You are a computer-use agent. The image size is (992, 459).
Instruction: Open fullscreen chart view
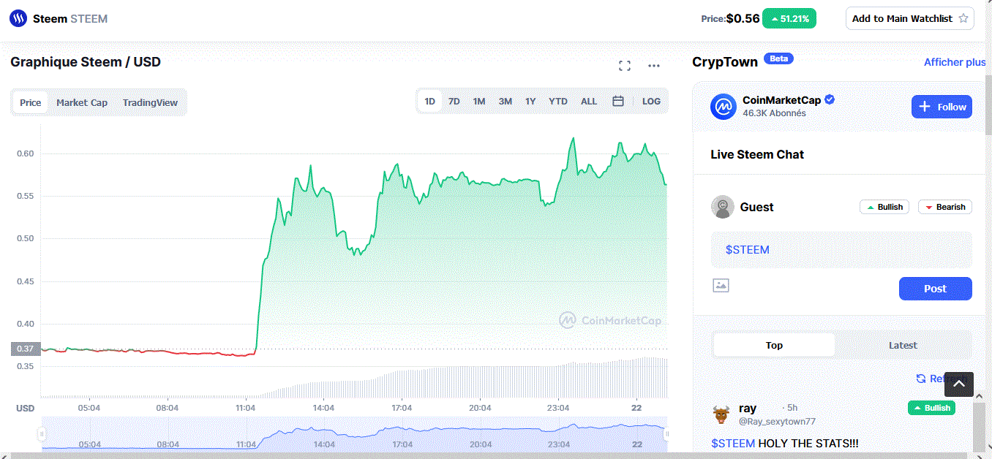[x=625, y=66]
